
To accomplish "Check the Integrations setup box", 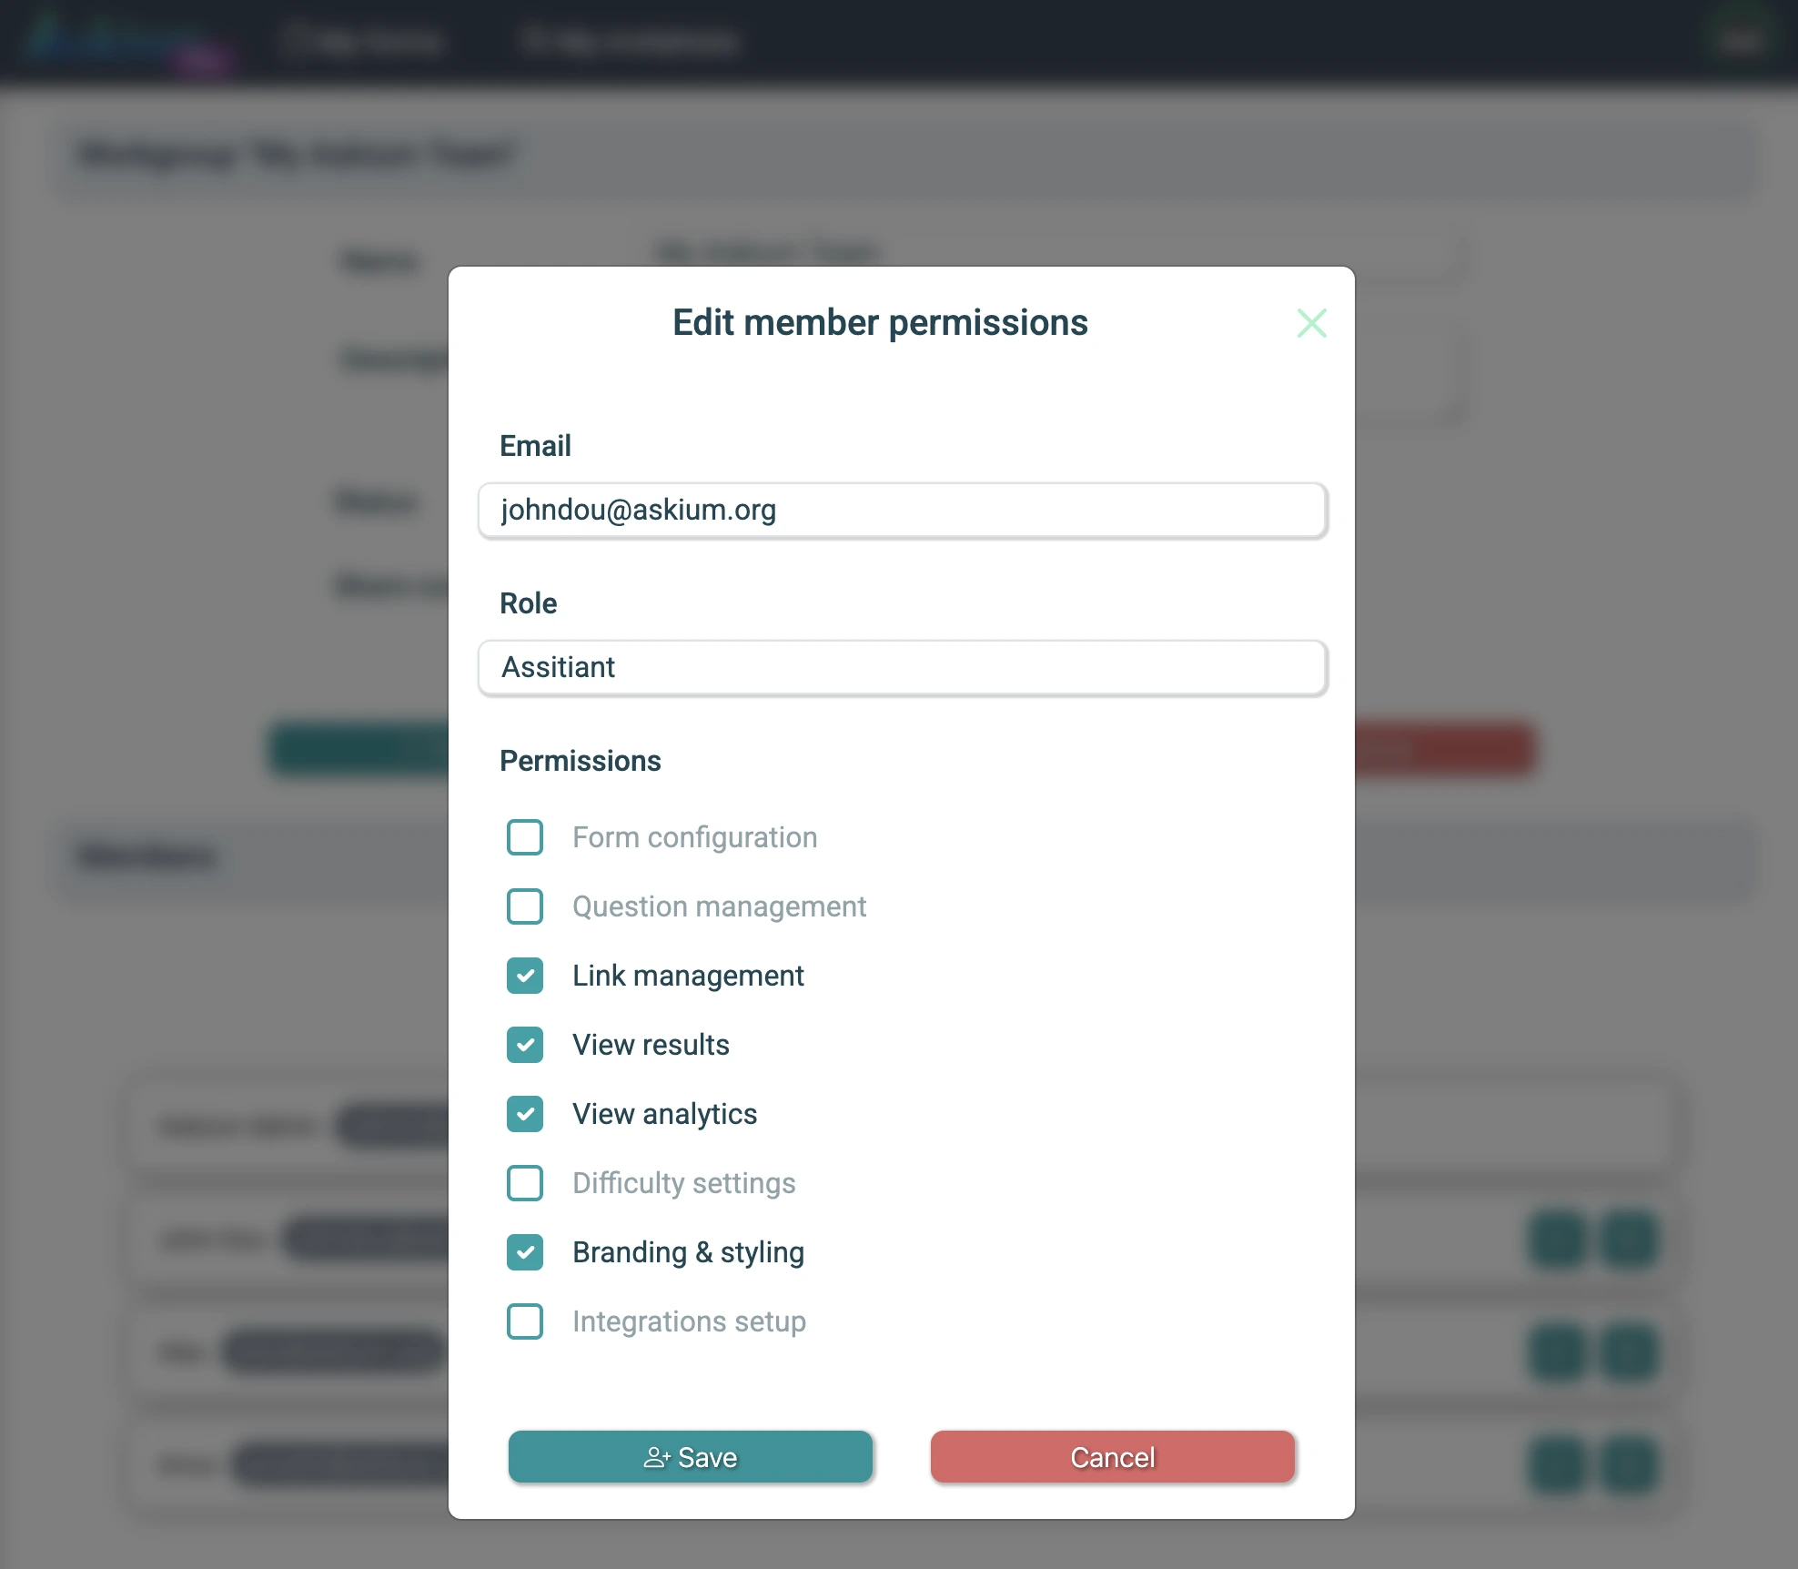I will pyautogui.click(x=525, y=1321).
